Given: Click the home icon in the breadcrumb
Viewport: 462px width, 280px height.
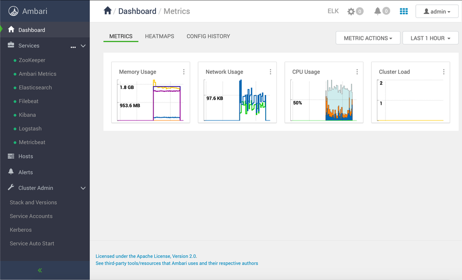Looking at the screenshot, I should tap(108, 11).
